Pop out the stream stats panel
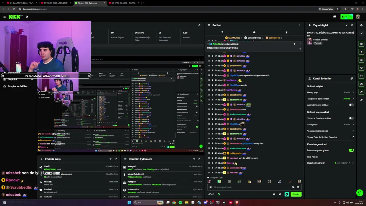Image resolution: width=366 pixels, height=206 pixels. coord(199,25)
